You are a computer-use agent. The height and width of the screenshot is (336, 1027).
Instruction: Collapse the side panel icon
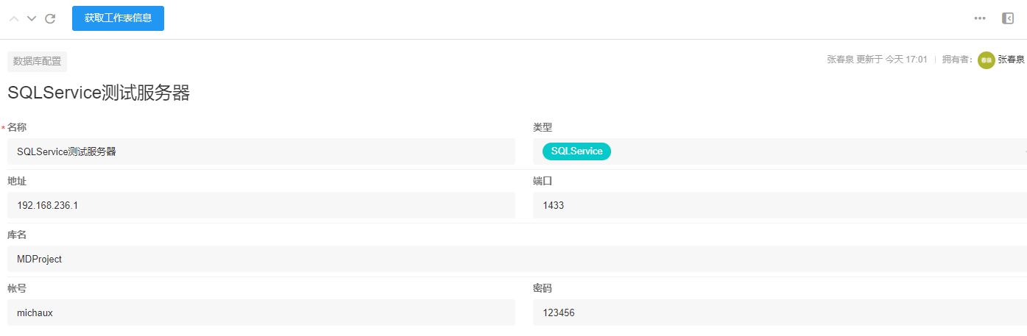1008,18
